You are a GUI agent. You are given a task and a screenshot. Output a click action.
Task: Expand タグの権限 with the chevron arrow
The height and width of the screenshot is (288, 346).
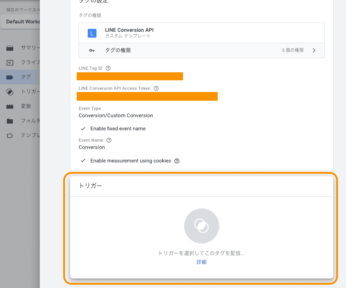314,50
